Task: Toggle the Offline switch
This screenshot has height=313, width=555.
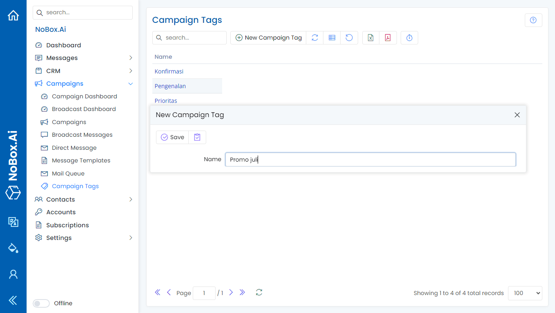Action: coord(41,303)
